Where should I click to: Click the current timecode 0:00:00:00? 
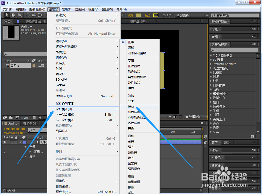point(15,129)
